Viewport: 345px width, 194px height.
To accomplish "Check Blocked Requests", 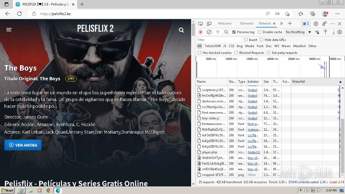I will point(236,53).
